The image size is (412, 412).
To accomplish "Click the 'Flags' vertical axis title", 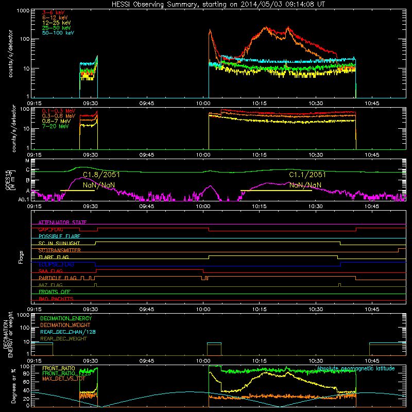I will tap(21, 257).
